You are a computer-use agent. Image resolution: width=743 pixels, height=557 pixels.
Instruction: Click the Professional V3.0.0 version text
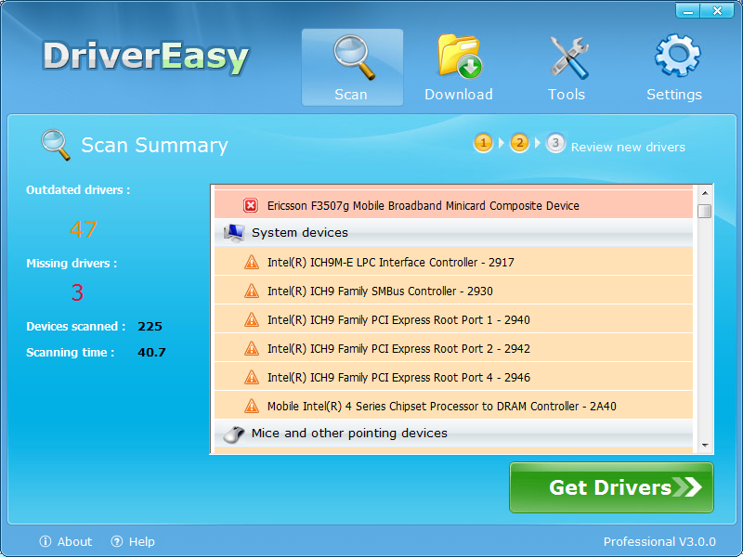pos(659,541)
